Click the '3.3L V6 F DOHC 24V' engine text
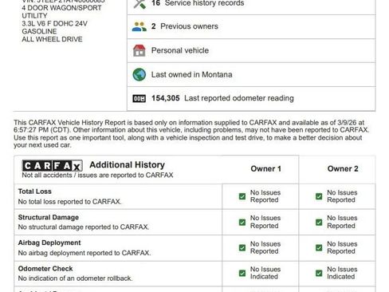 click(54, 23)
